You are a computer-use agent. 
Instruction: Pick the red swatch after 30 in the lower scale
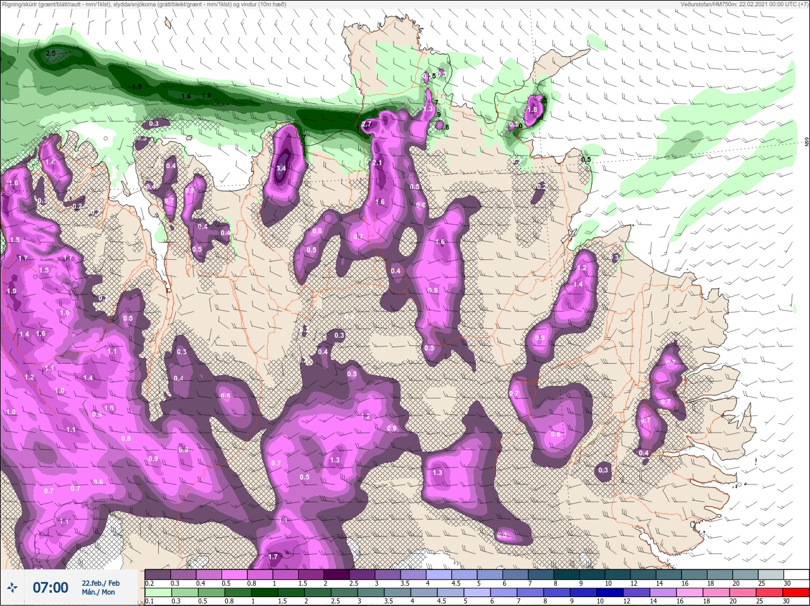(797, 593)
